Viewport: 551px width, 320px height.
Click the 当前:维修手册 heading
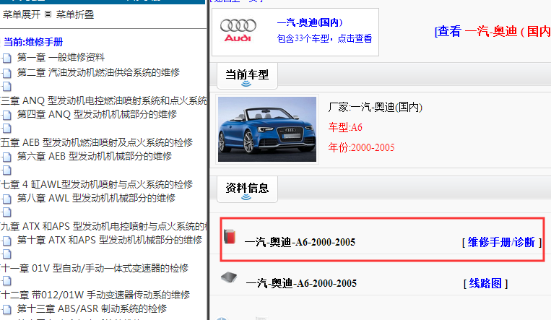pos(33,42)
